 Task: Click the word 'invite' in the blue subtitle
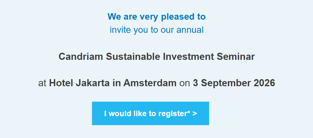click(x=118, y=30)
